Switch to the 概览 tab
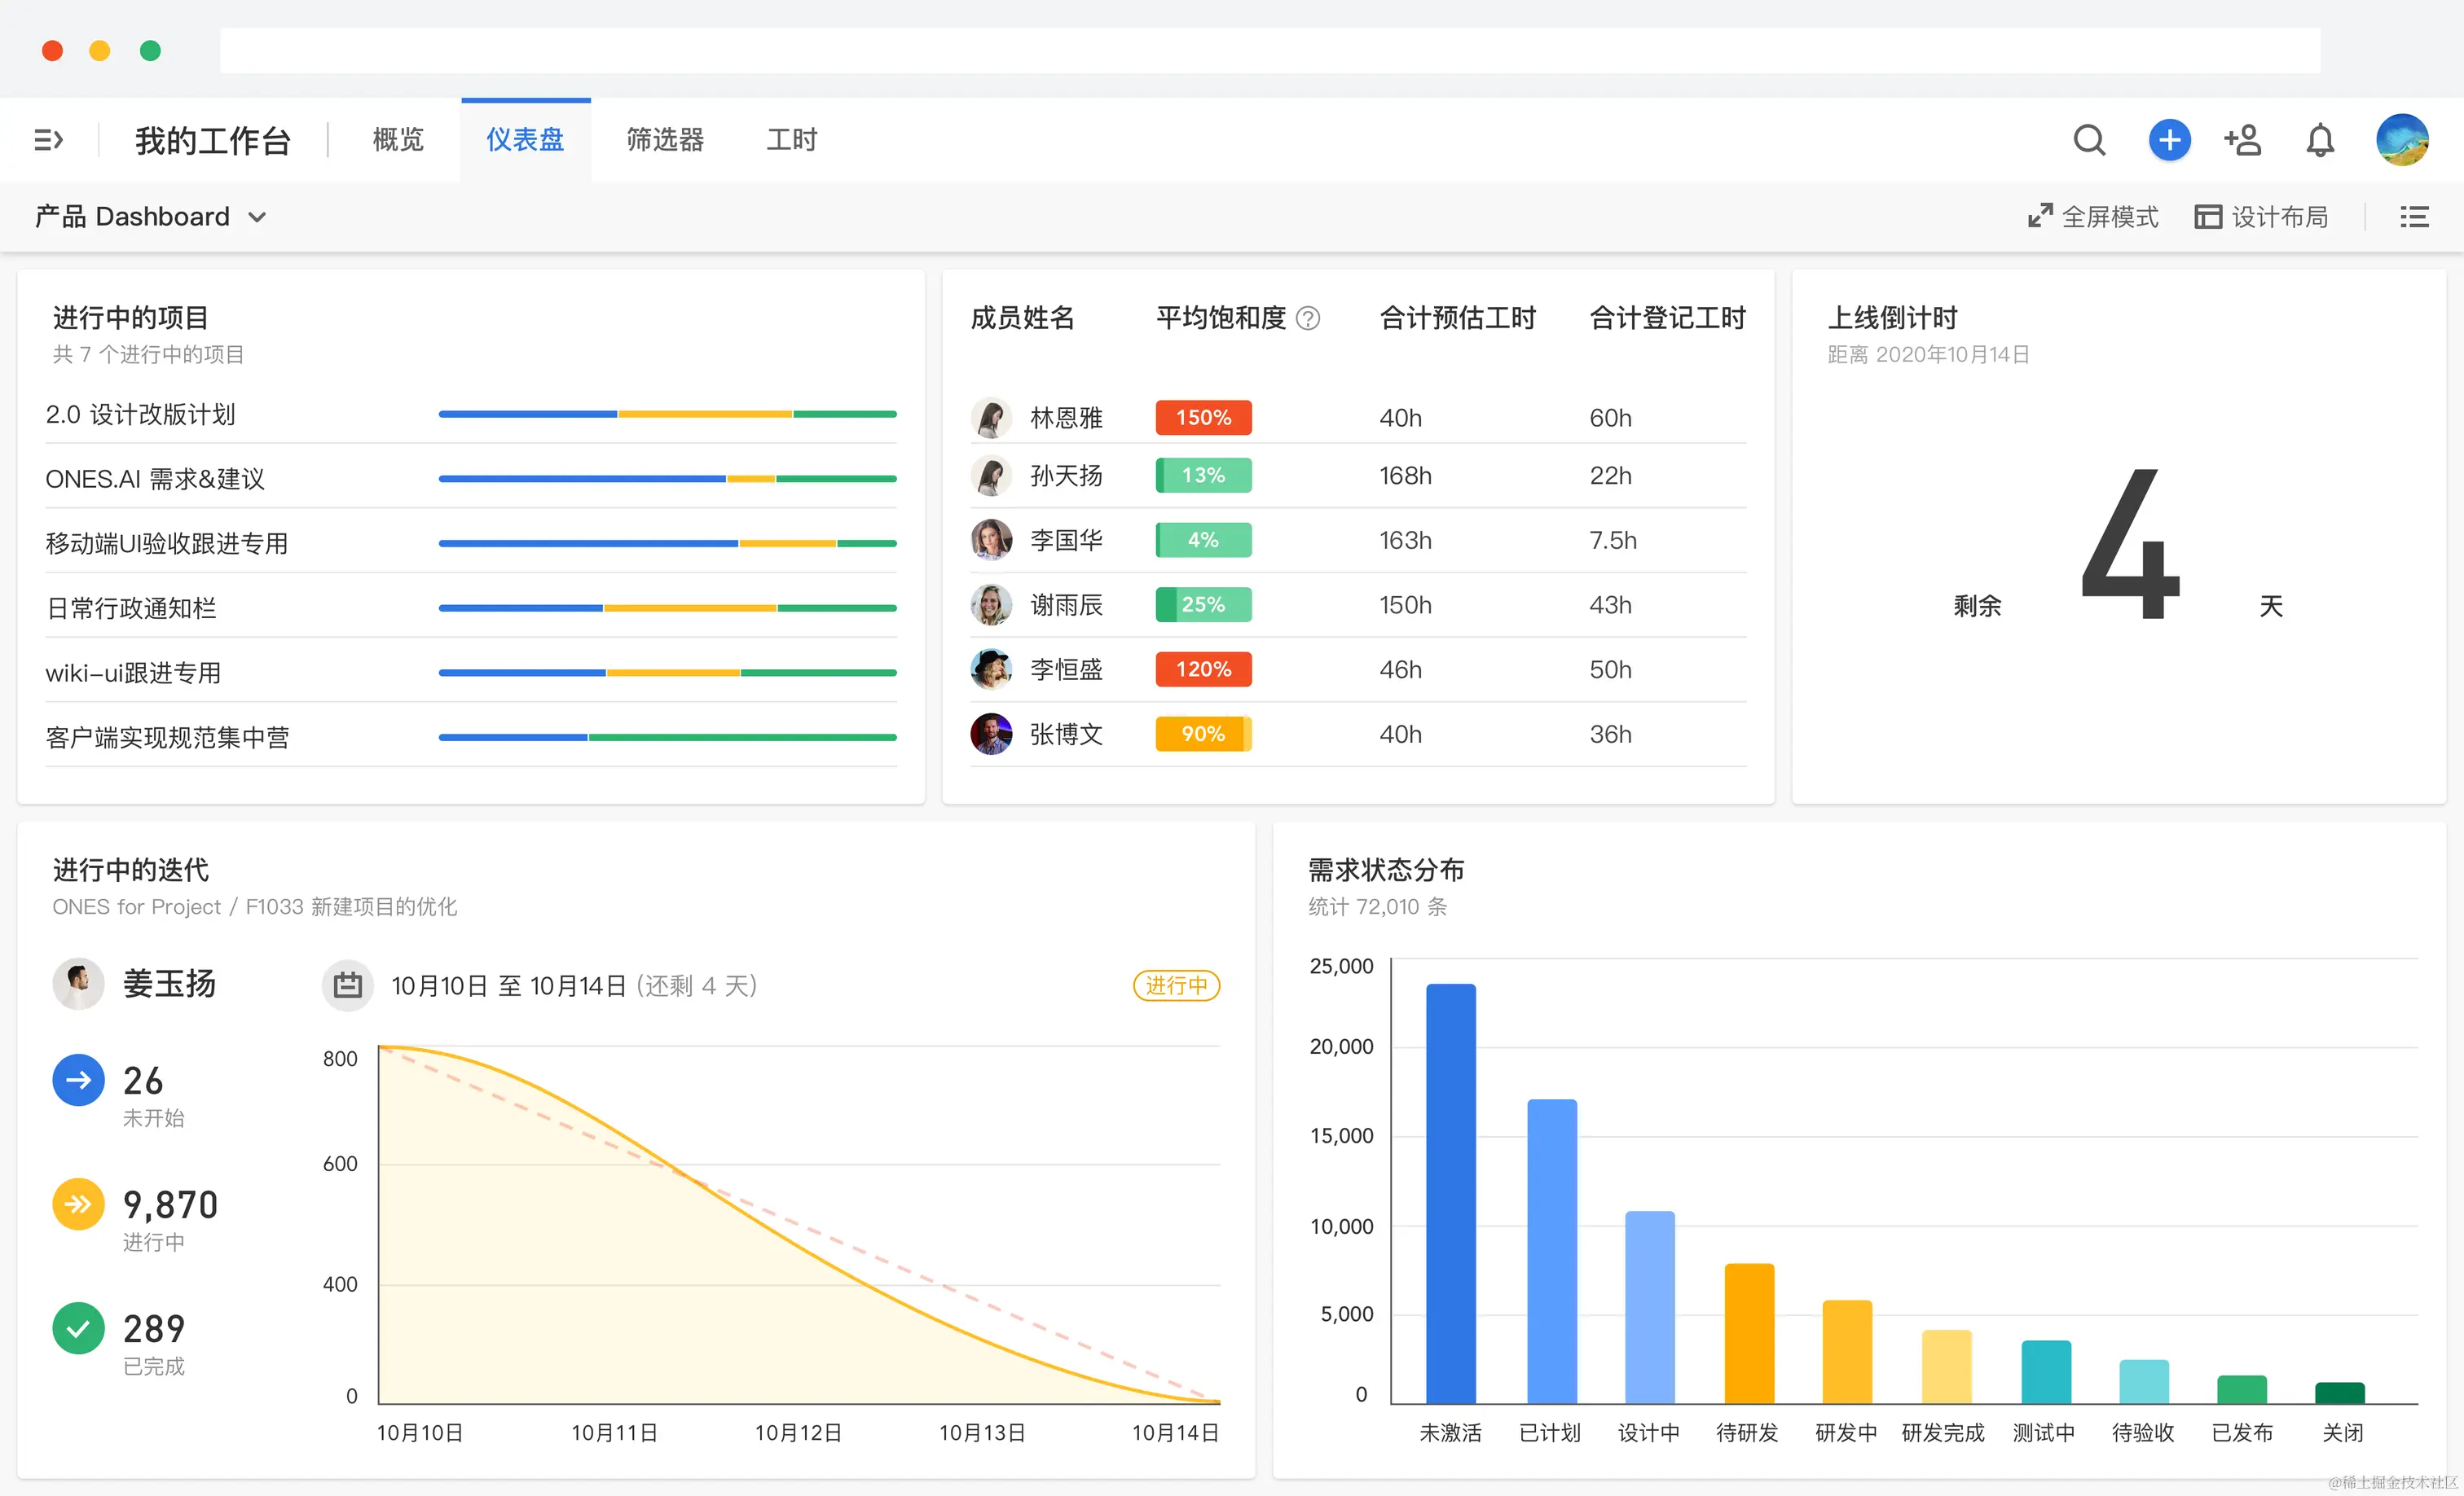This screenshot has height=1496, width=2464. [x=398, y=140]
